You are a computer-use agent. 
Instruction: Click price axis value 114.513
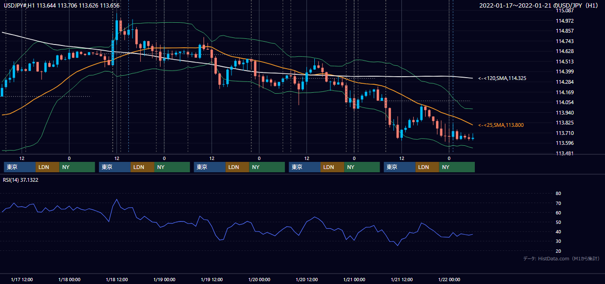pos(564,62)
